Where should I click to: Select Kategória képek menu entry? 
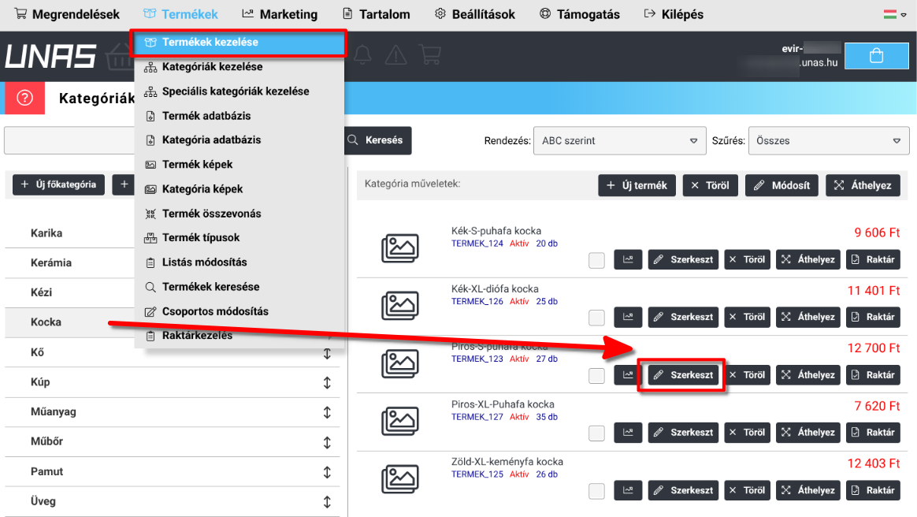(239, 189)
